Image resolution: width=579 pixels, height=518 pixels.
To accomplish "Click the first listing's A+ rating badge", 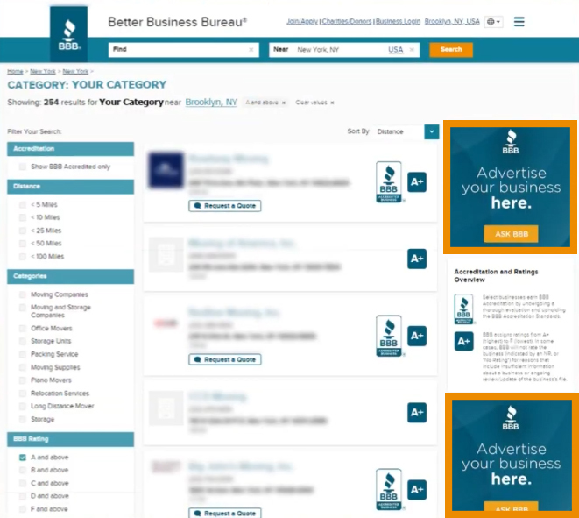I will point(417,182).
